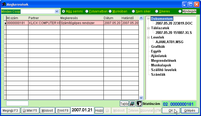Click the 0000000181 Iktatószám number field
The image size is (201, 116).
183,104
